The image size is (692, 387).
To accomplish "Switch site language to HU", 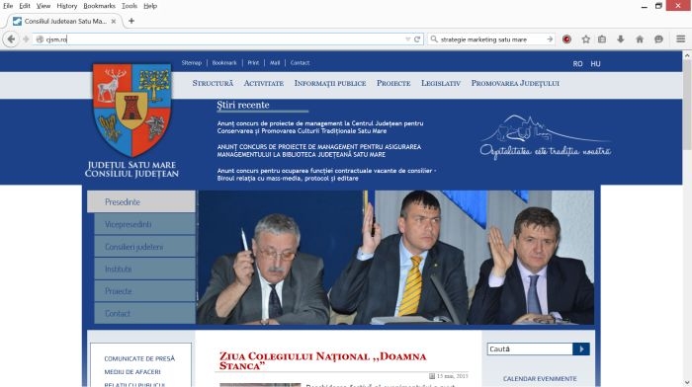I will tap(595, 63).
